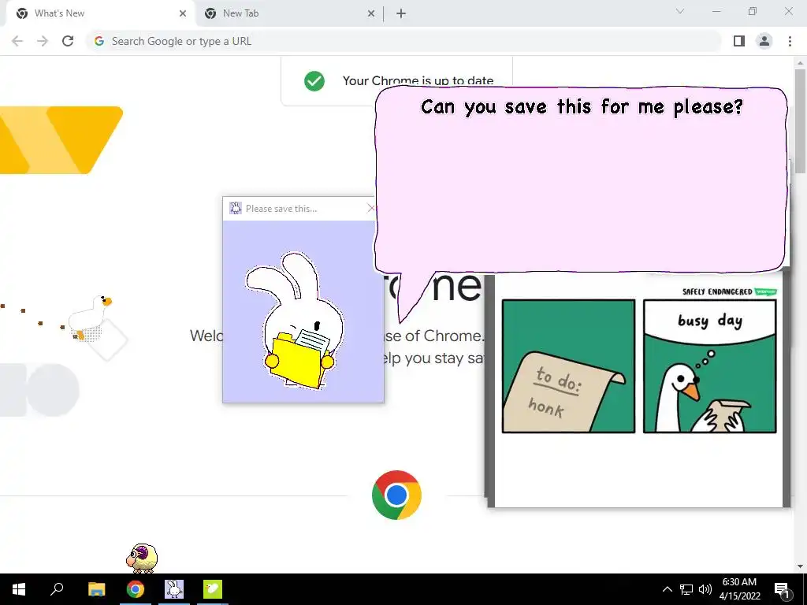Click the bunny icon in popup title bar
The image size is (807, 605).
[x=235, y=208]
